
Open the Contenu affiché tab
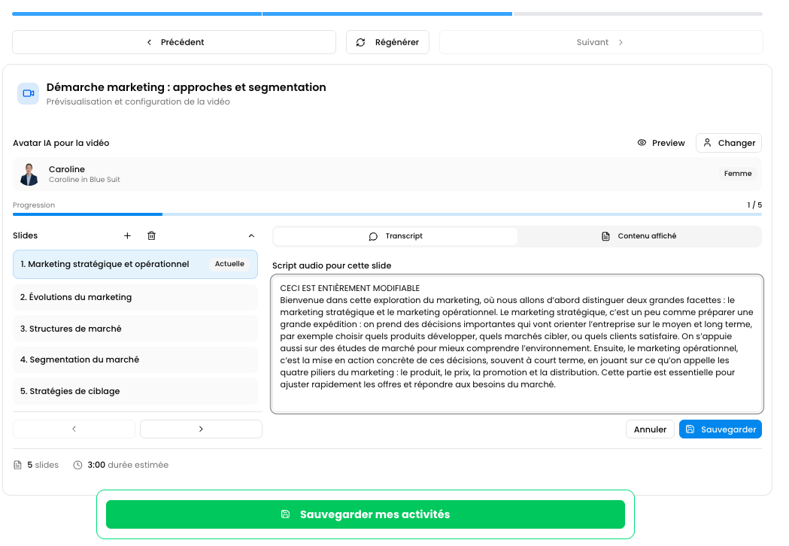click(x=639, y=236)
